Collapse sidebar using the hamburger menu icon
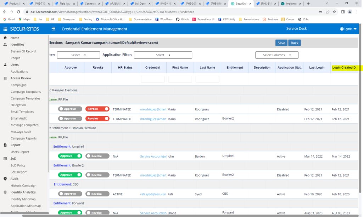Viewport: 363px width, 217px height. pos(53,29)
